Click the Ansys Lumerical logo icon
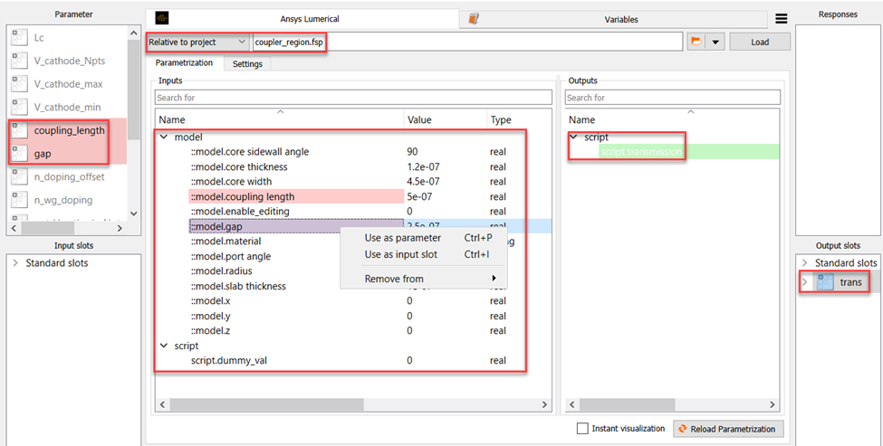This screenshot has width=883, height=446. (161, 19)
